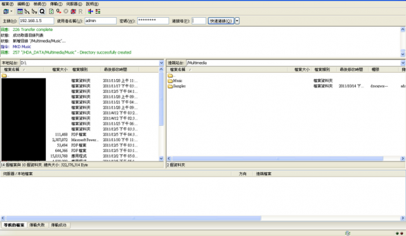
Task: Click the local site path field D:\
Action: (89, 63)
